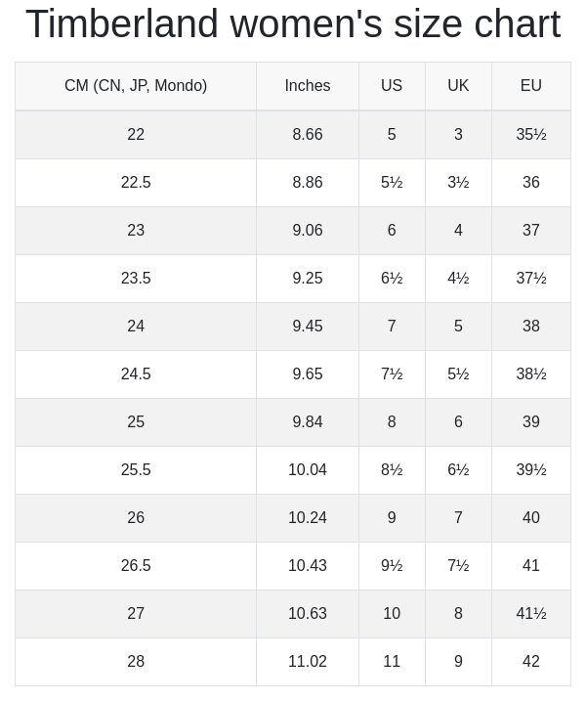
Task: Select the 26.5 CM cell
Action: pyautogui.click(x=136, y=566)
